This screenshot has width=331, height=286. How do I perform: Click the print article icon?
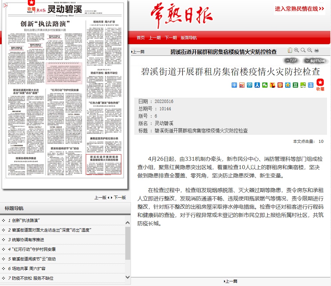(316, 50)
